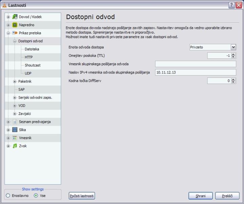Select the Vse settings radio button
This screenshot has width=244, height=204.
click(36, 195)
